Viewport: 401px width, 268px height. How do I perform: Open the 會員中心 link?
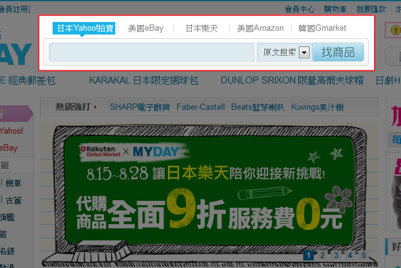299,9
